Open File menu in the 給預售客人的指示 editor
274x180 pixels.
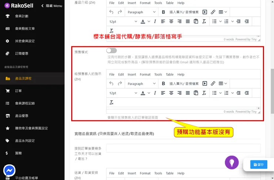[x=112, y=74]
